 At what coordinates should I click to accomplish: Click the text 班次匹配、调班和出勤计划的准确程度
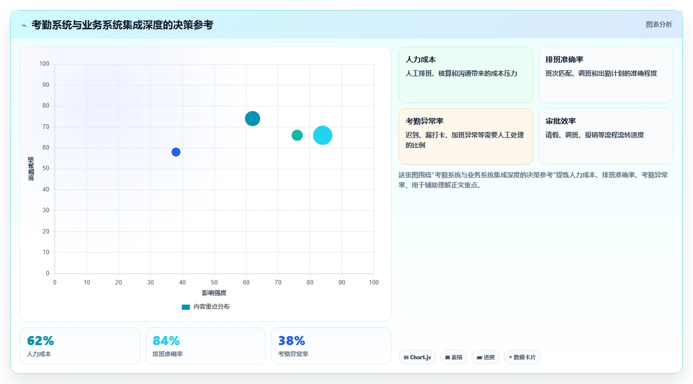point(601,73)
